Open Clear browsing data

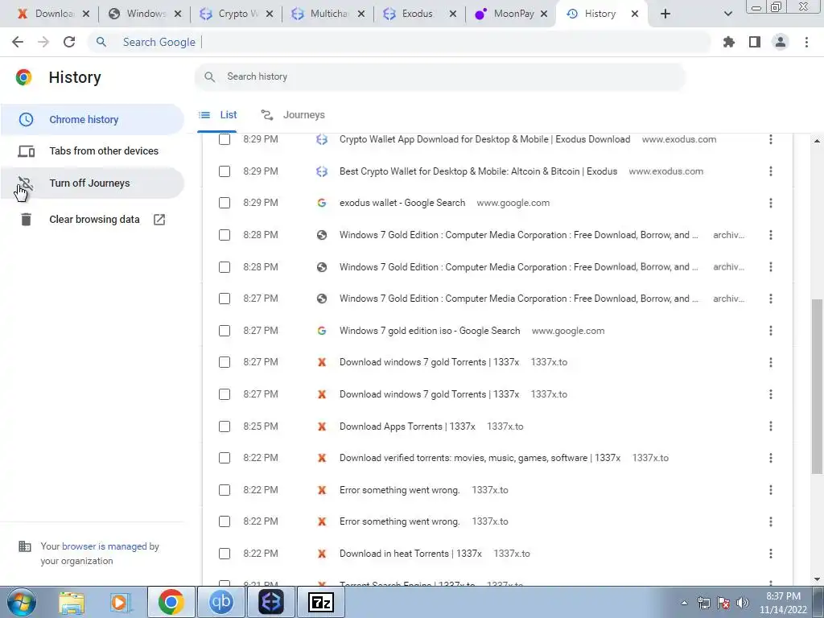point(92,220)
